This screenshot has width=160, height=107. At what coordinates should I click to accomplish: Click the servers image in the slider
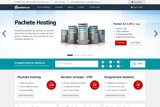[83, 34]
